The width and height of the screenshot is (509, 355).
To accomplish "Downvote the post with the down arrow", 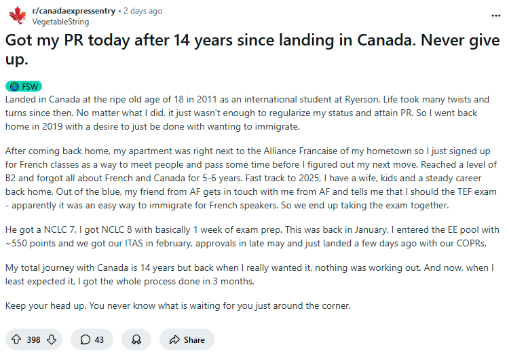I will [x=51, y=339].
